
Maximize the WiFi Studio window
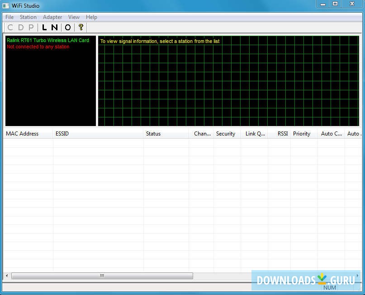tap(335, 4)
